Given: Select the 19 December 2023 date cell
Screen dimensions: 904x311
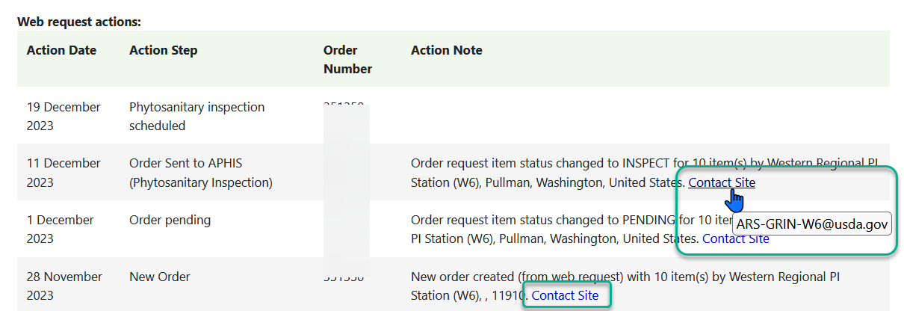Looking at the screenshot, I should pyautogui.click(x=64, y=117).
